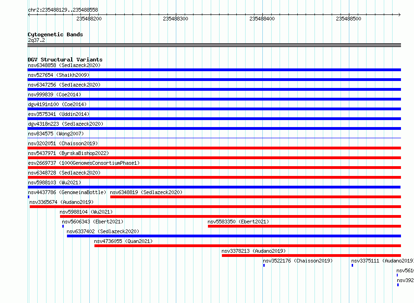Click the small blue marker of nsv5606343
Viewport: 414px width, 303px height.
(63, 226)
